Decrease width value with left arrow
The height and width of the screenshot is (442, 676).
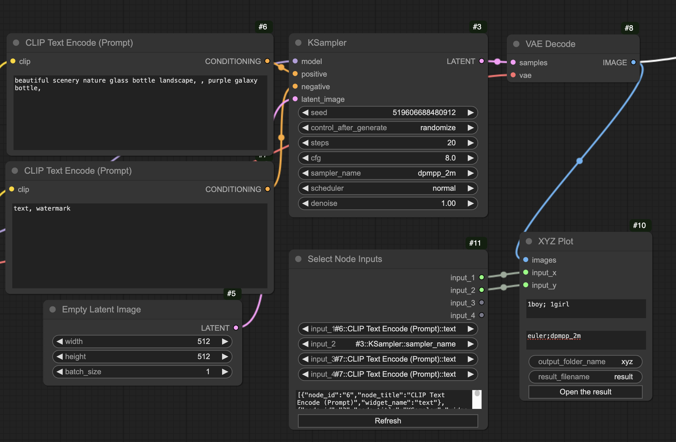coord(60,341)
